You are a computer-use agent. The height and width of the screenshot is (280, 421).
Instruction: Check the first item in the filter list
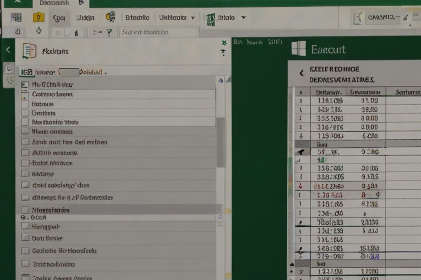[x=25, y=84]
